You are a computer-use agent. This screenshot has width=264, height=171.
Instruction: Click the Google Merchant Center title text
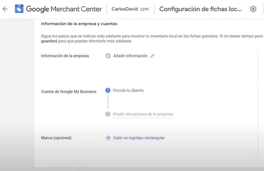[64, 9]
